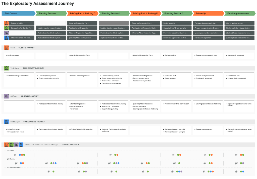
Task: Select the First Contact phase arrow
Action: tap(18, 13)
